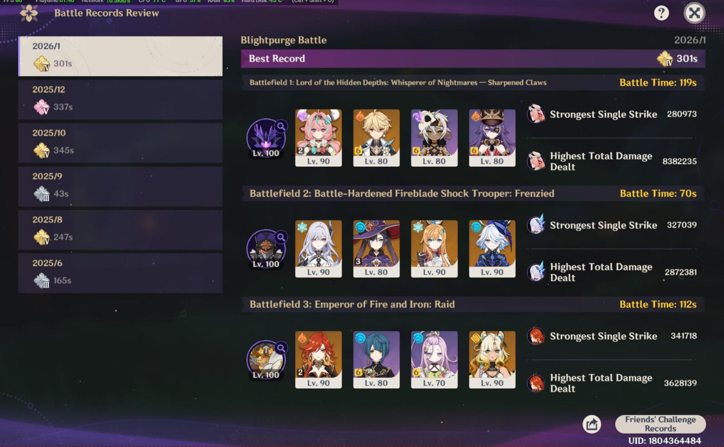Click the Battle Records flower logo icon
The image size is (724, 447).
29,13
